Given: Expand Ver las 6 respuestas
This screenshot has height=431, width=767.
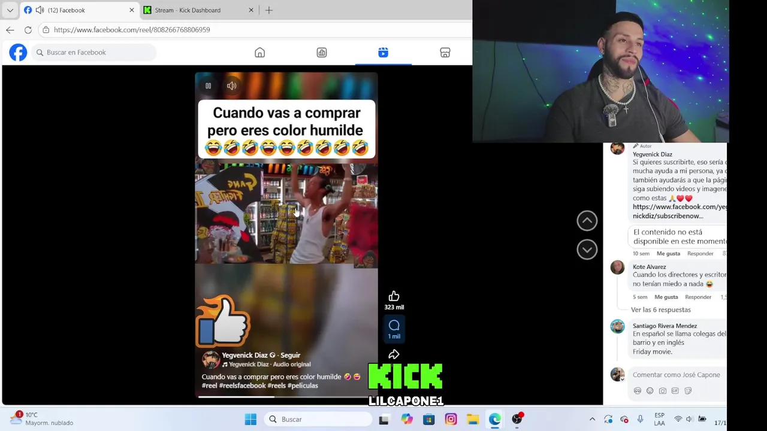Looking at the screenshot, I should 660,309.
